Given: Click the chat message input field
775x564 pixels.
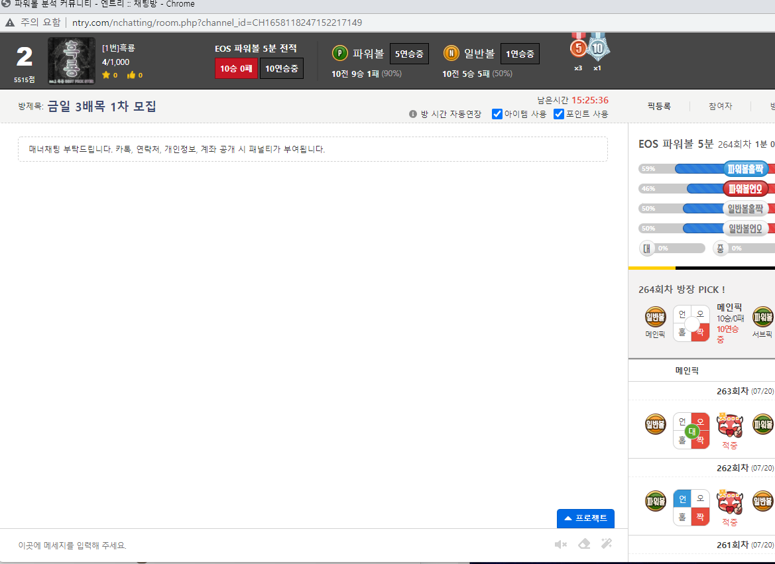Looking at the screenshot, I should [278, 545].
